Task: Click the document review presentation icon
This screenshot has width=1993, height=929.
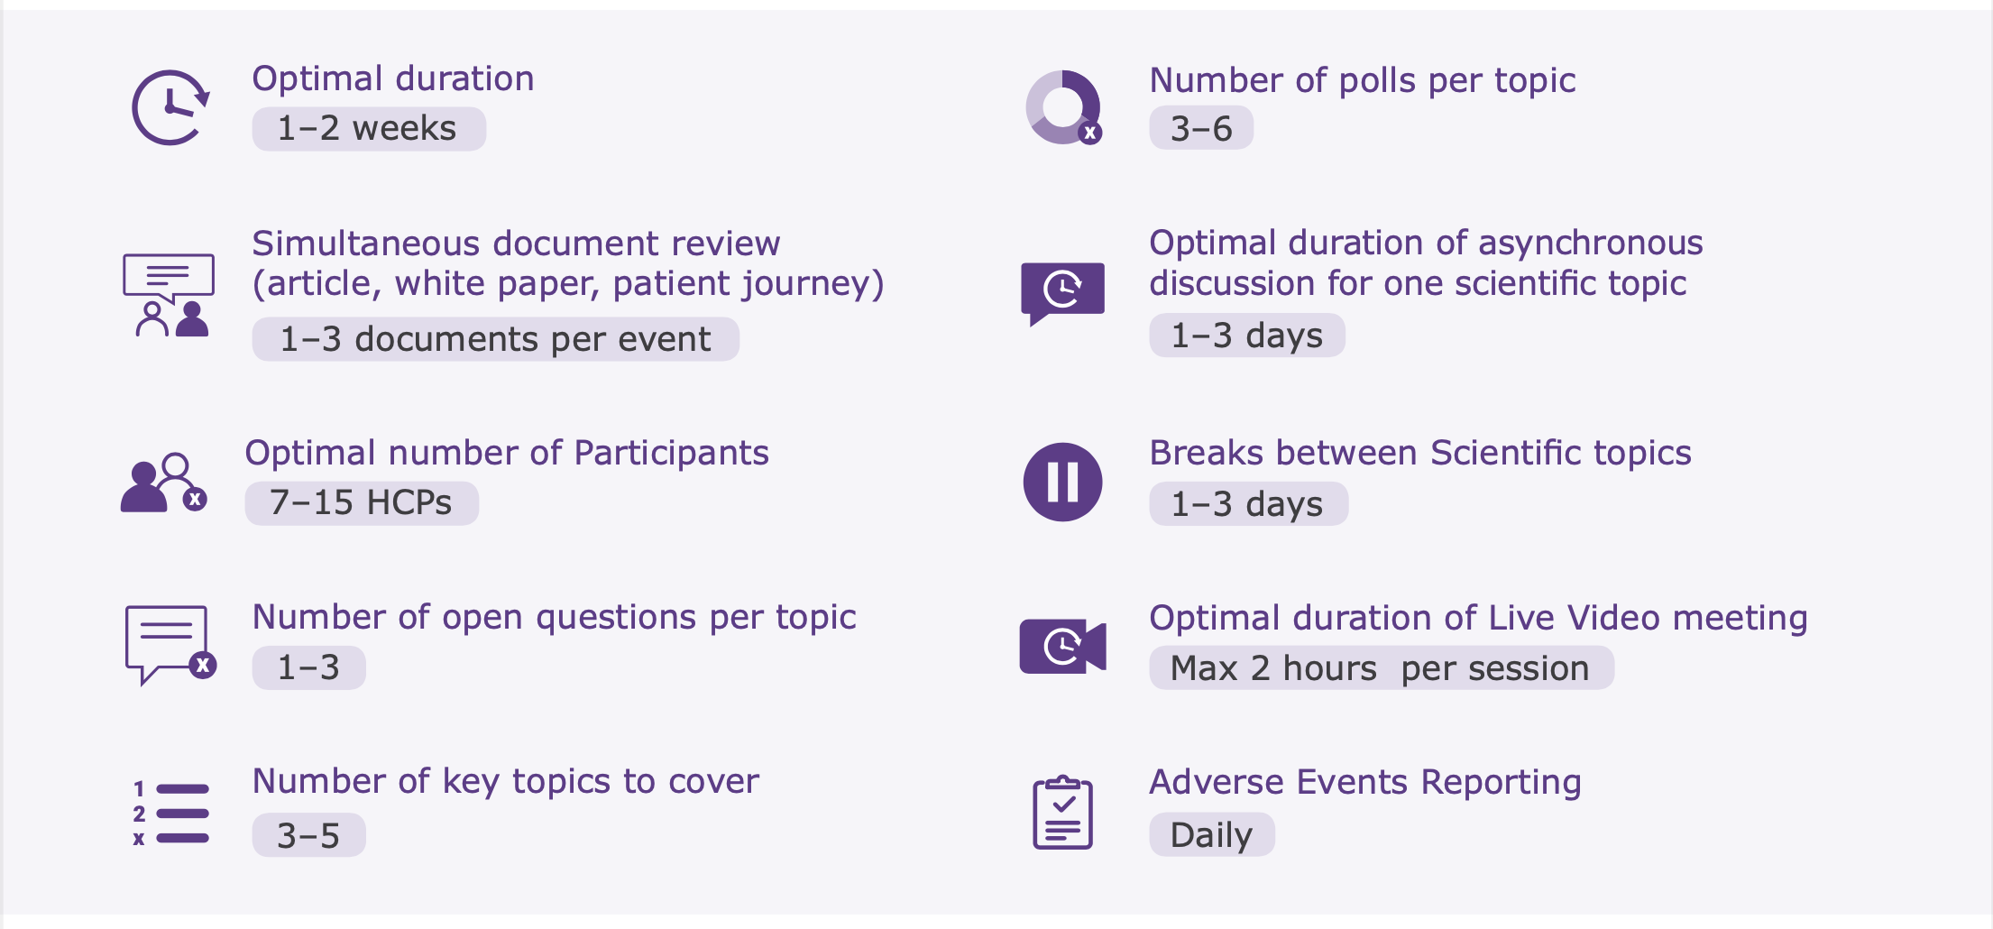Action: tap(169, 295)
